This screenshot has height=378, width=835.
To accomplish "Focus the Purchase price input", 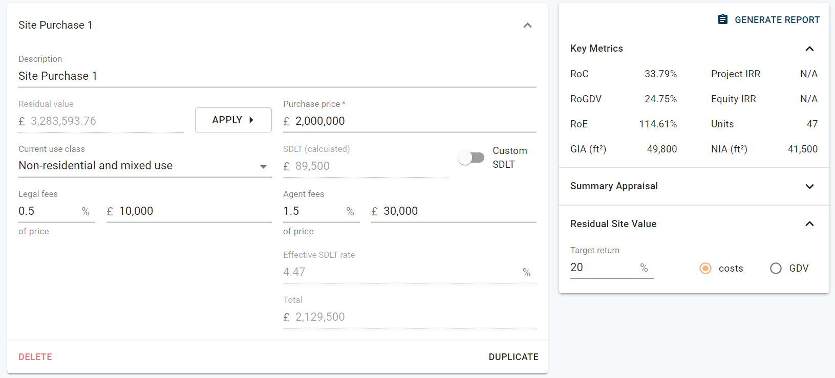I will (x=414, y=121).
